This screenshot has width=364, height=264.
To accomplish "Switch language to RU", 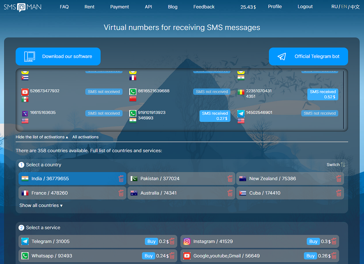I will [x=335, y=6].
